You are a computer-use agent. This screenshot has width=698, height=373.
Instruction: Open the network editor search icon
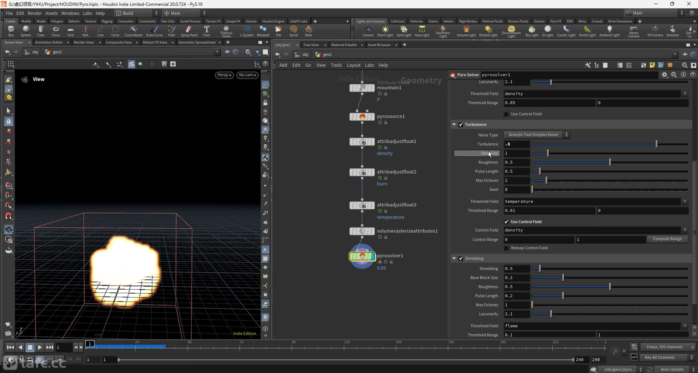685,65
